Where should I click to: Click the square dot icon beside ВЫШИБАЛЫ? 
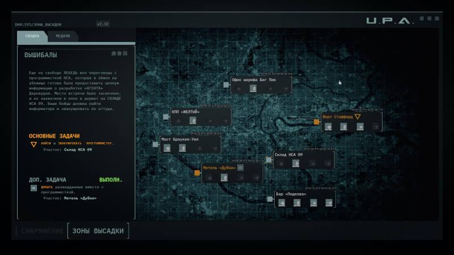tap(125, 53)
